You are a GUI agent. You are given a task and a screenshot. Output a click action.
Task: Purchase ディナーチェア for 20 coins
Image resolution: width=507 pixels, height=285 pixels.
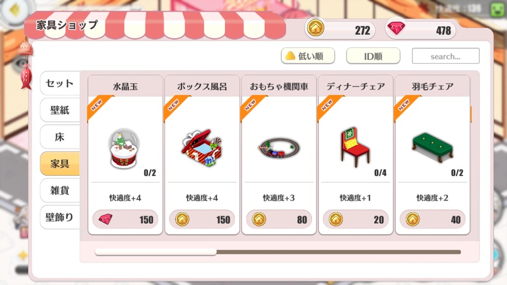click(355, 219)
